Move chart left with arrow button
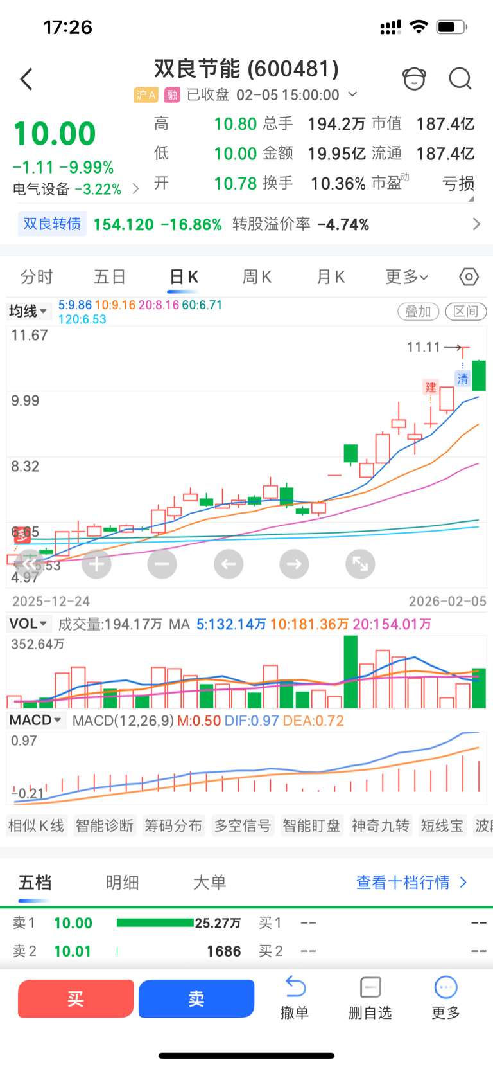This screenshot has width=493, height=1069. coord(229,564)
